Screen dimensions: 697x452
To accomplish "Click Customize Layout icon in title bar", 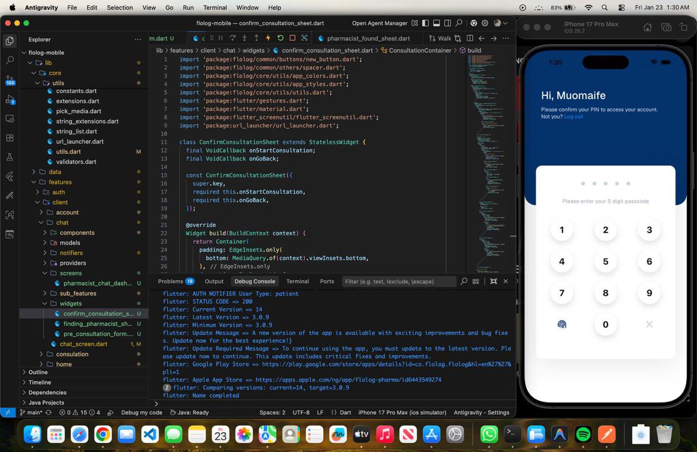I will click(415, 23).
